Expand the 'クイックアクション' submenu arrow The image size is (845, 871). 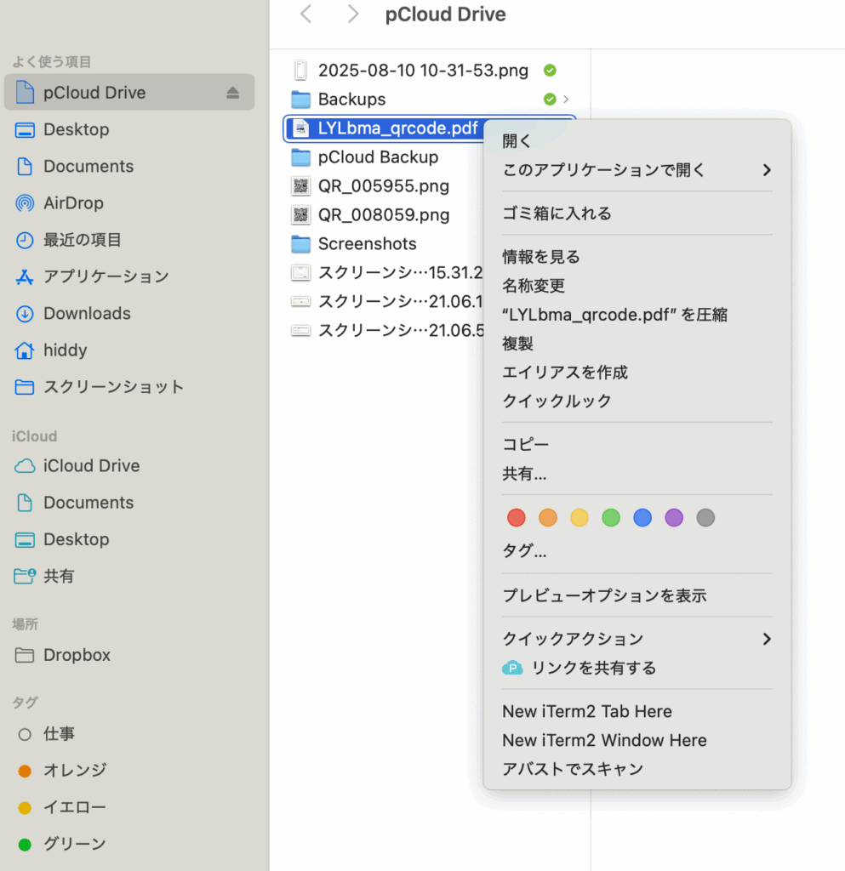(766, 639)
